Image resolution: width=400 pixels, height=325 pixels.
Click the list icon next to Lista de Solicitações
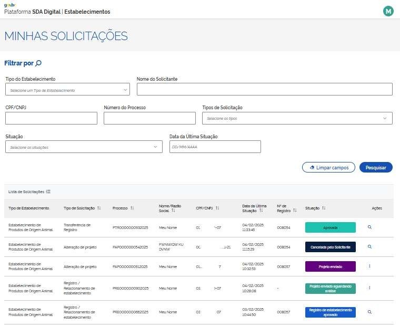pyautogui.click(x=48, y=192)
